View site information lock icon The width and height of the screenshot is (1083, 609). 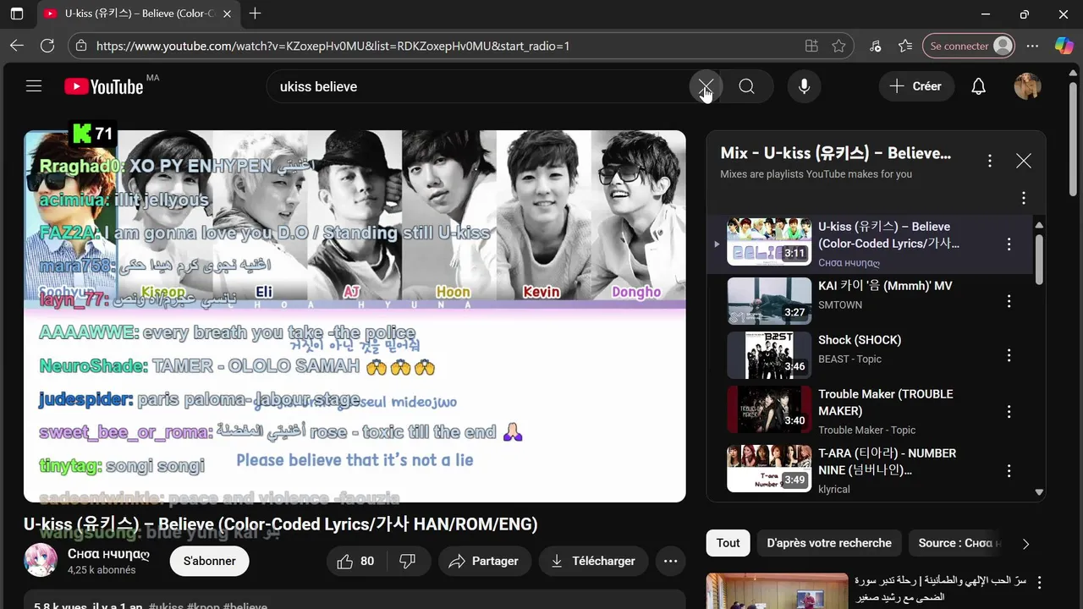pyautogui.click(x=80, y=46)
